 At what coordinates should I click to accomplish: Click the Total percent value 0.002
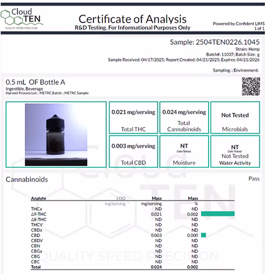192,267
